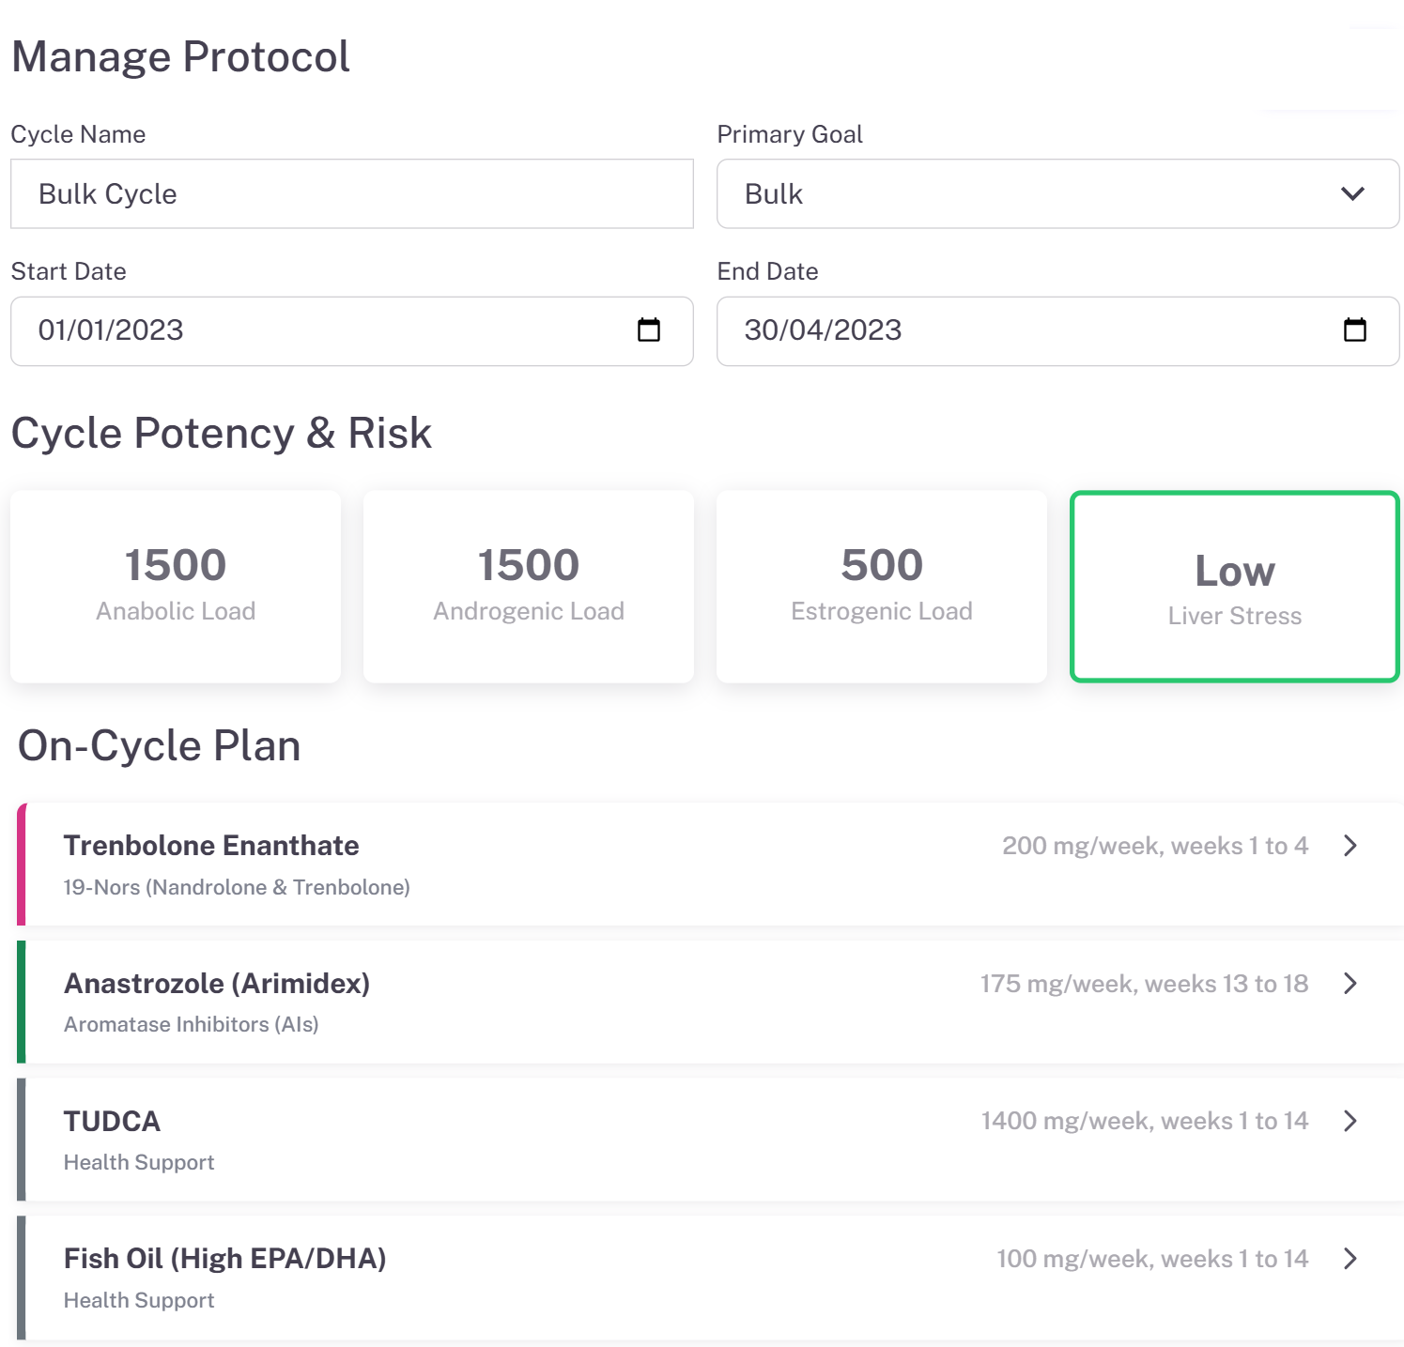Open the End Date calendar picker icon
The image size is (1404, 1347).
click(1354, 330)
